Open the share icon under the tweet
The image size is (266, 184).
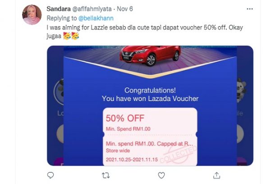[217, 175]
